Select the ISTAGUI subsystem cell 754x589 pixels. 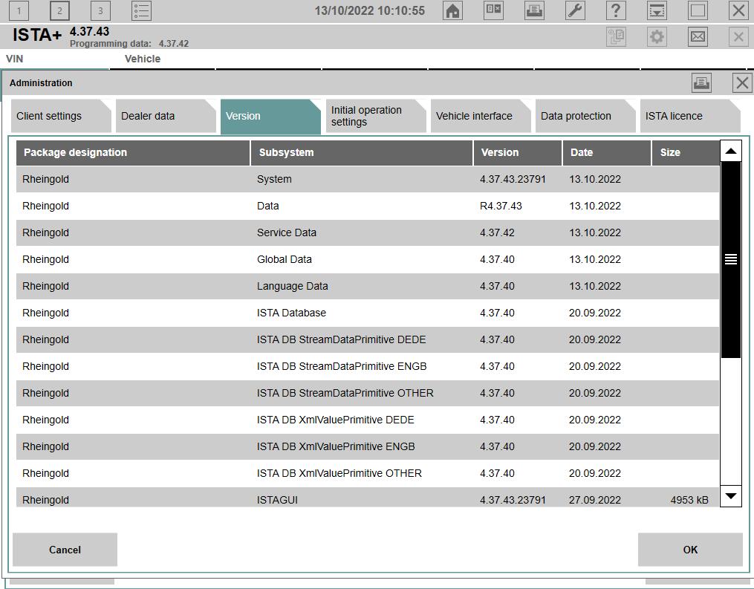(x=278, y=500)
